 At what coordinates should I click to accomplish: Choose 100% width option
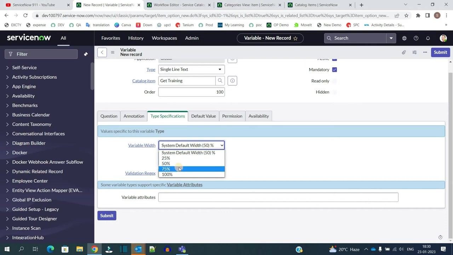click(191, 175)
